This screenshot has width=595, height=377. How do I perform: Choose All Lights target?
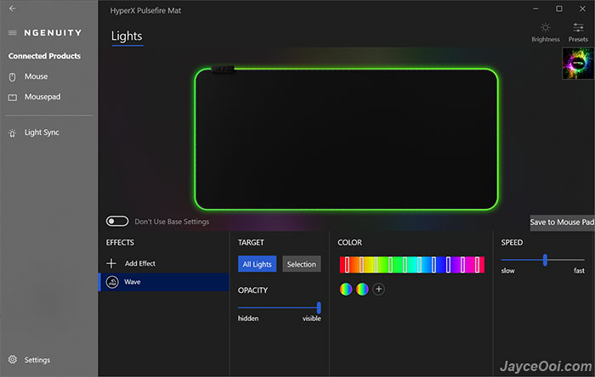tap(258, 264)
